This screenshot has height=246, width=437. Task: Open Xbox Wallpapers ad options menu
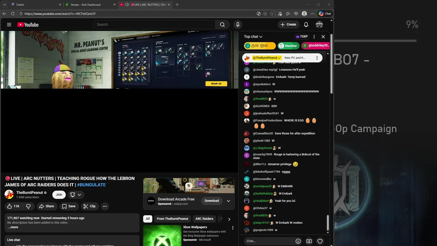(233, 228)
